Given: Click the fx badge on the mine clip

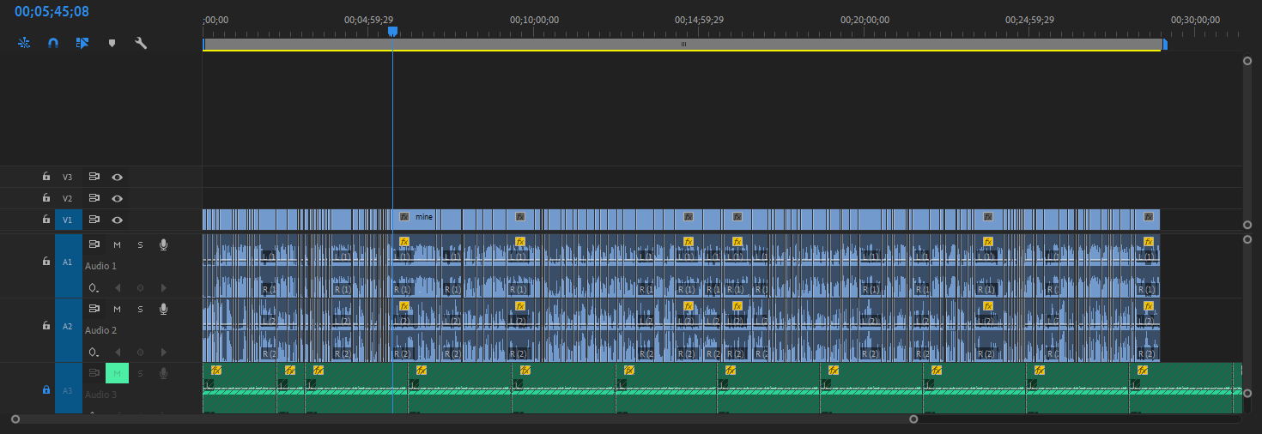Looking at the screenshot, I should pos(404,217).
